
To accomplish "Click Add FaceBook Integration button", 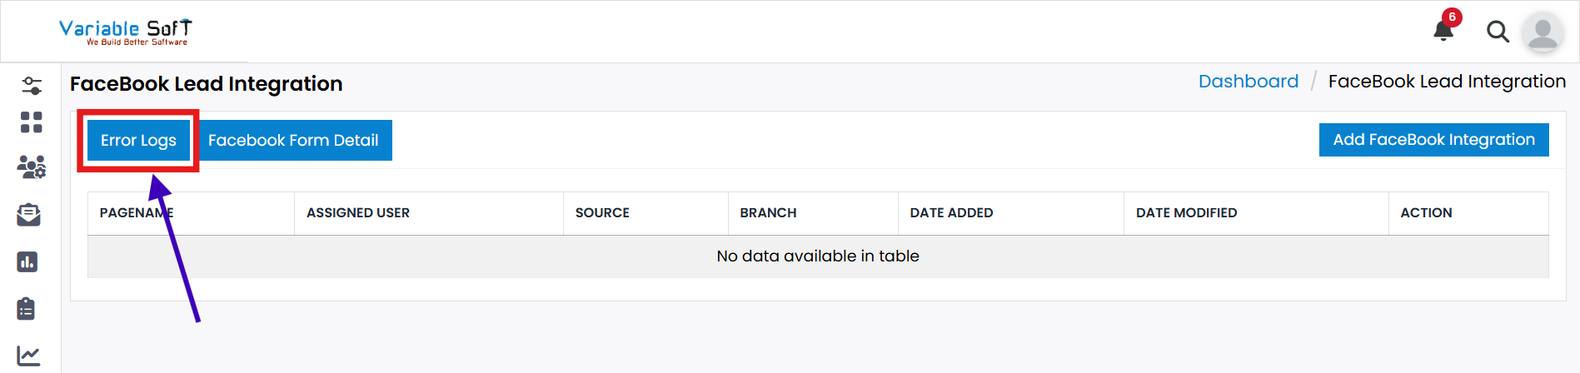I will coord(1433,140).
